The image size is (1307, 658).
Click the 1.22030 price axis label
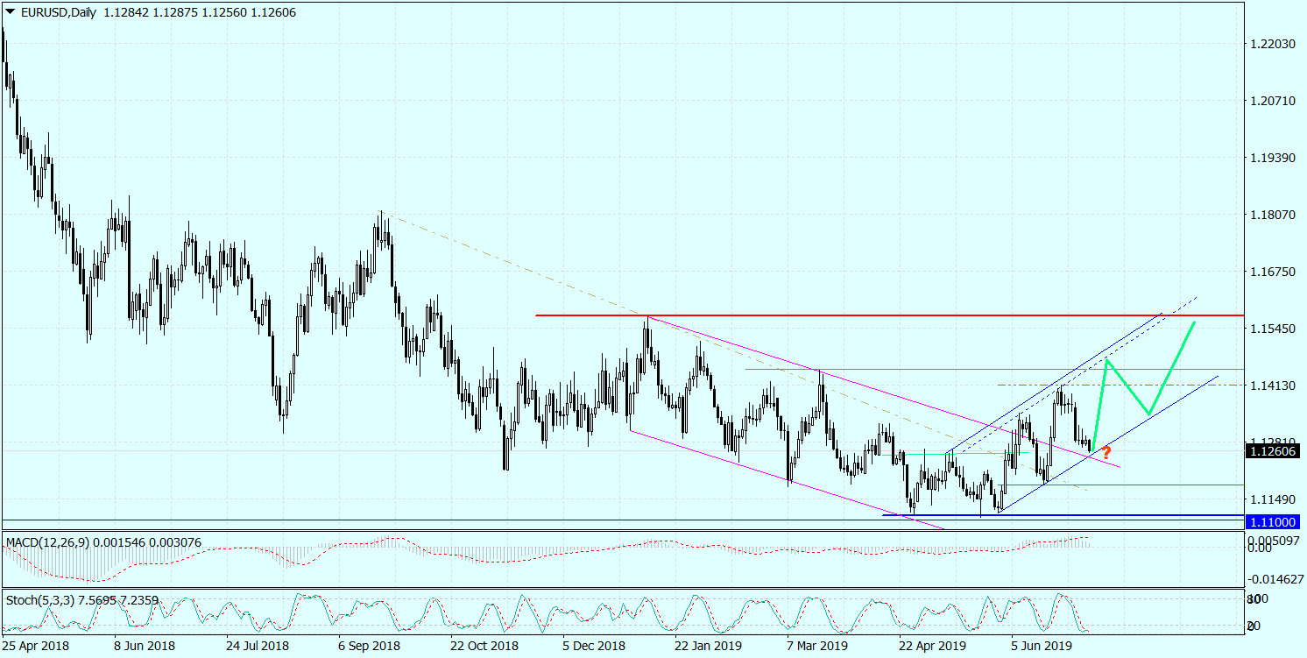pos(1274,44)
